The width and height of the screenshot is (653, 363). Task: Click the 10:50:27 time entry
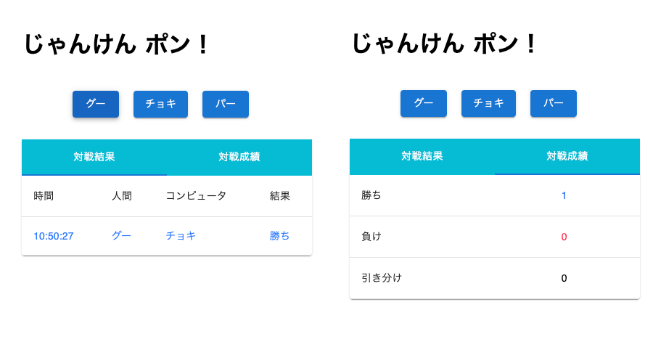click(x=54, y=236)
